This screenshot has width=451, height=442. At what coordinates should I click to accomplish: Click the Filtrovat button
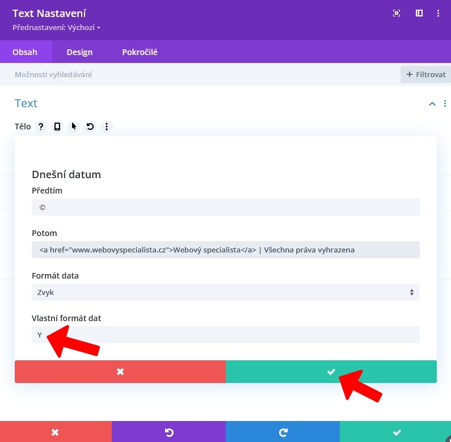coord(425,74)
